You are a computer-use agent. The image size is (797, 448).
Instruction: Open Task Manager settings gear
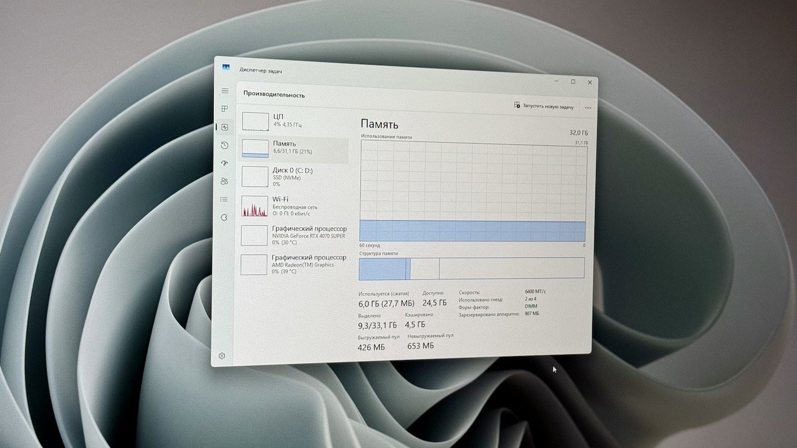point(222,356)
